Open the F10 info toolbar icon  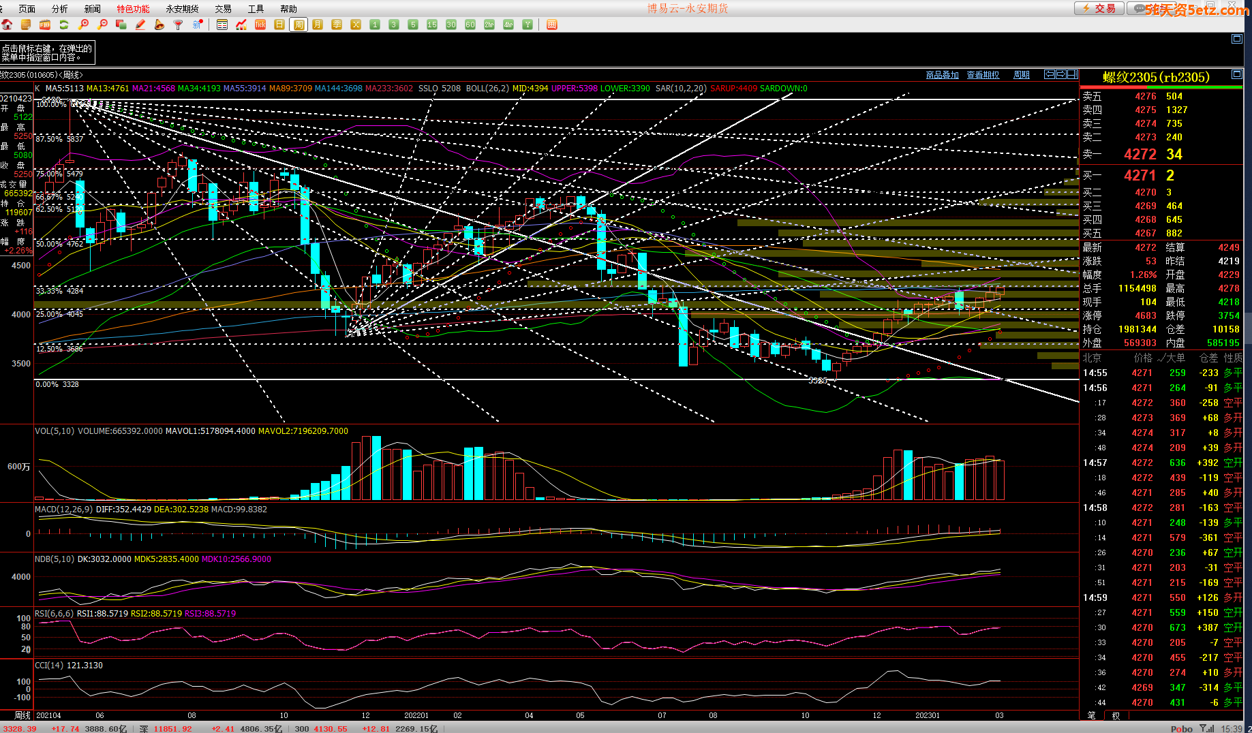tap(45, 25)
